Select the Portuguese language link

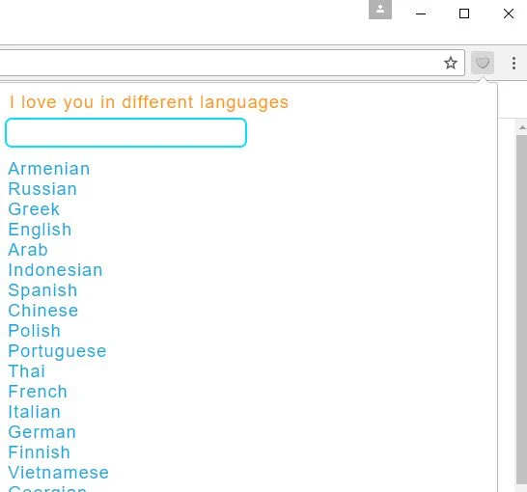click(x=57, y=351)
